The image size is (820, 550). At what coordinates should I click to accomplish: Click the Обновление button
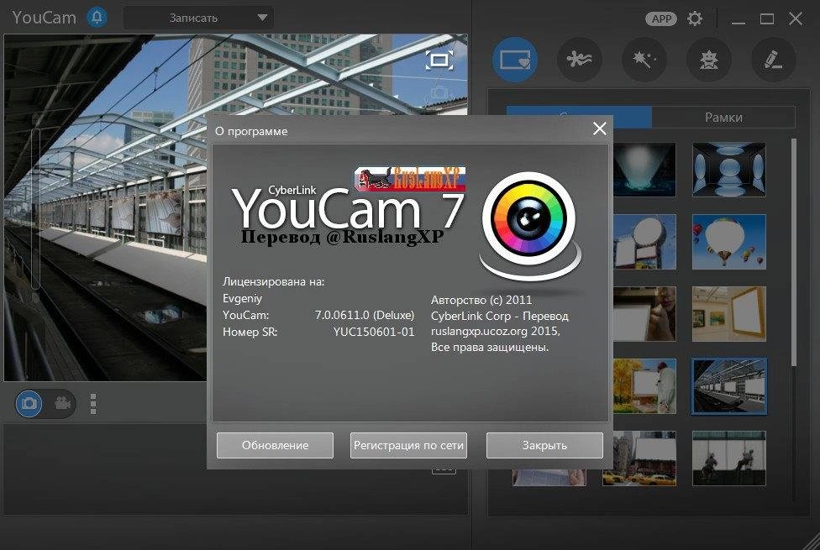tap(275, 445)
